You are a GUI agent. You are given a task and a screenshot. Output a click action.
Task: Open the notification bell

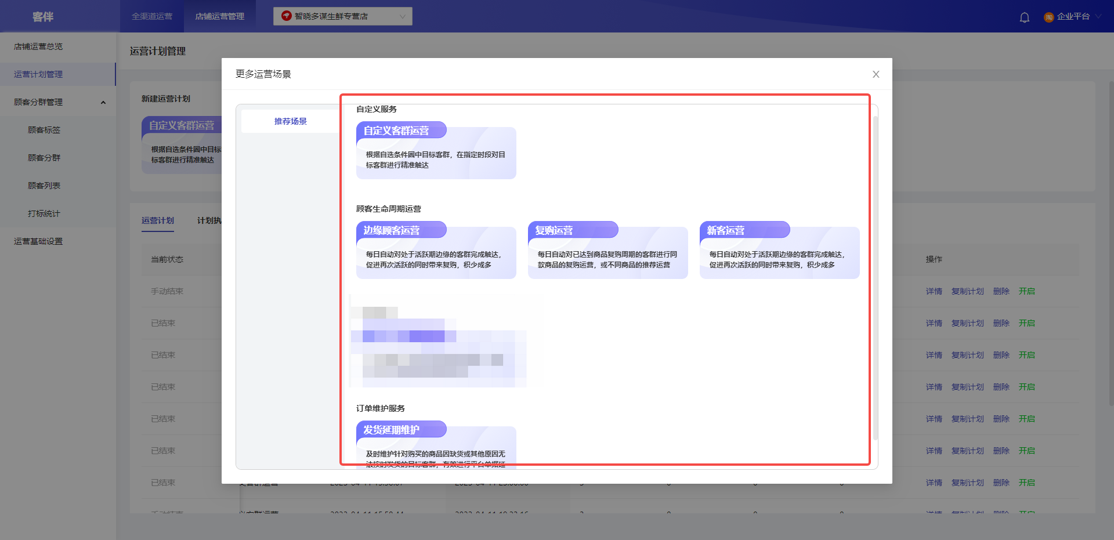pos(1025,17)
